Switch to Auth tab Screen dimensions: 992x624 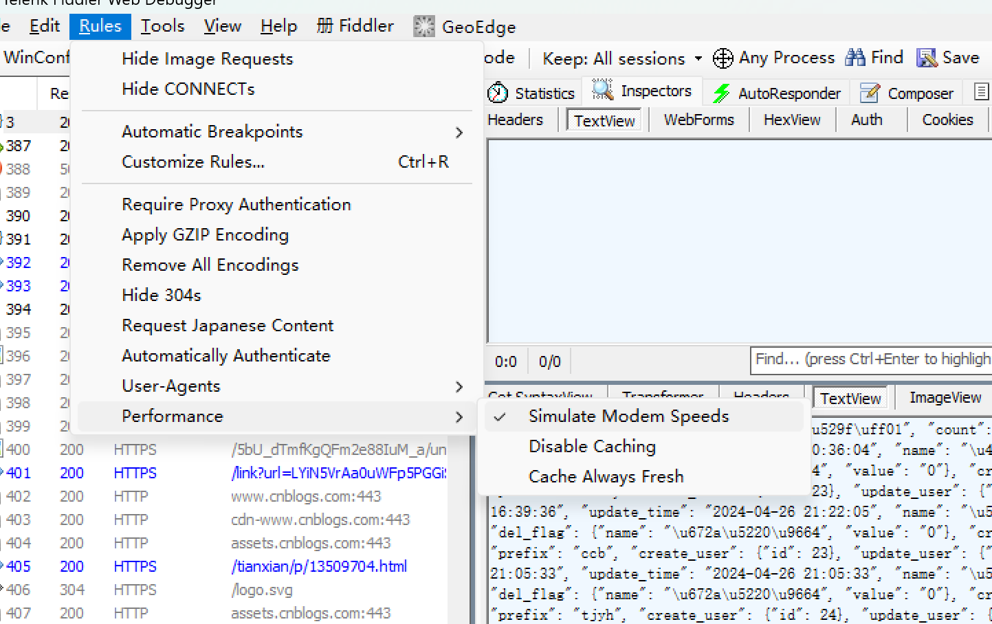tap(866, 120)
